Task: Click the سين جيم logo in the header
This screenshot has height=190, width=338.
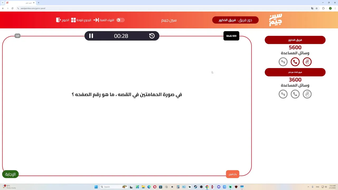Action: (276, 20)
